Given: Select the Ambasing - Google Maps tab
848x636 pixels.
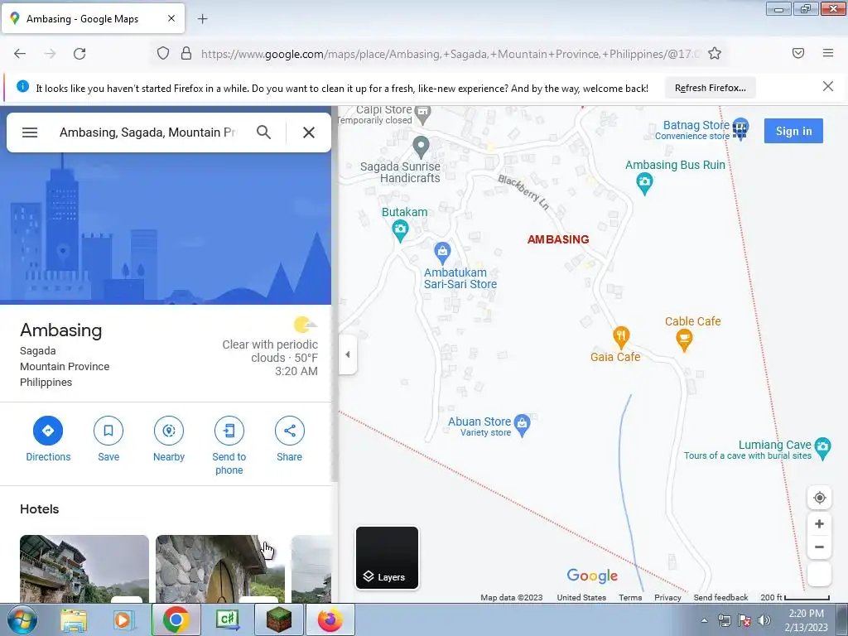Looking at the screenshot, I should (x=93, y=18).
